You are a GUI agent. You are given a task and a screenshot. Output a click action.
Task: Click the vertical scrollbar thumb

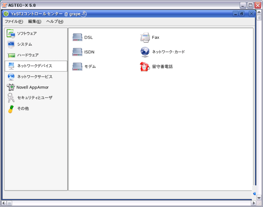point(259,18)
